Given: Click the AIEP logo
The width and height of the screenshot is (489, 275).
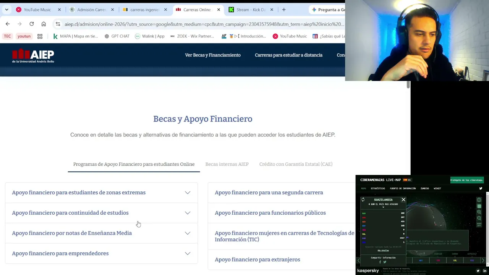Looking at the screenshot, I should click(33, 56).
